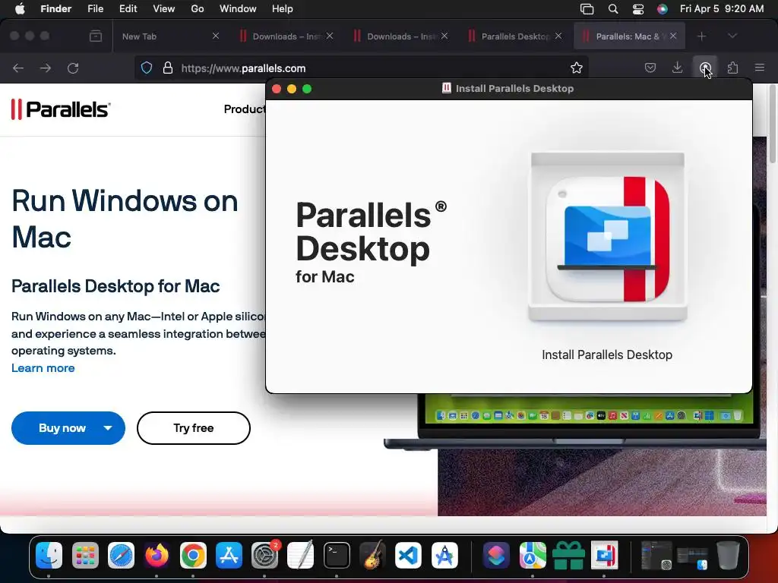The image size is (778, 583).
Task: Open Firefox tracking protection shield
Action: (x=147, y=68)
